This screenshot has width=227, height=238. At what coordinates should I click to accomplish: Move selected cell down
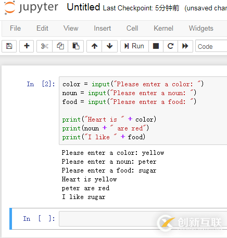coord(109,46)
